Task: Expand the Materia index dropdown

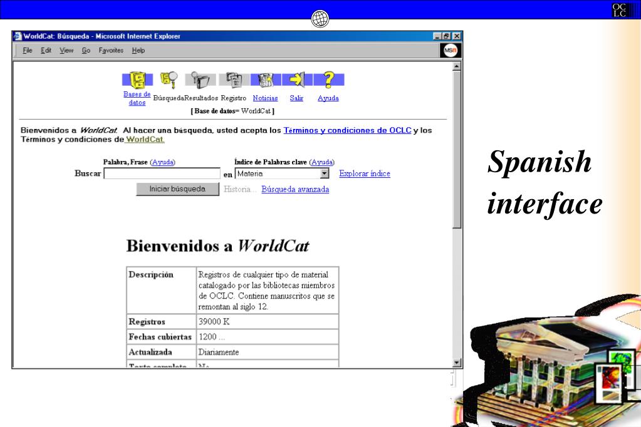Action: [x=324, y=173]
